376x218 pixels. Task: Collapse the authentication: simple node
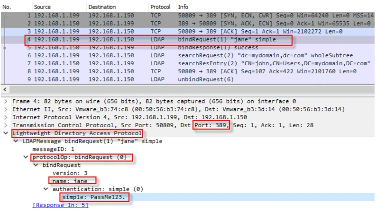click(x=46, y=189)
